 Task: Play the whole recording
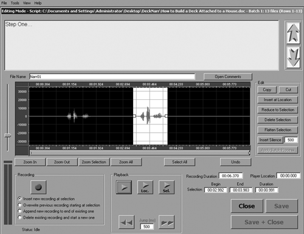click(x=124, y=187)
